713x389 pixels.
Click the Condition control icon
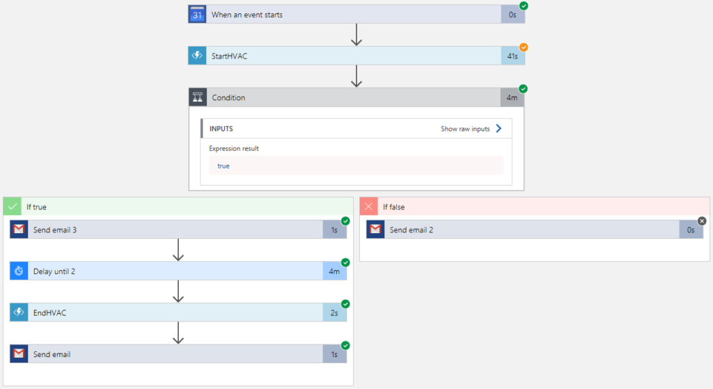(x=198, y=97)
